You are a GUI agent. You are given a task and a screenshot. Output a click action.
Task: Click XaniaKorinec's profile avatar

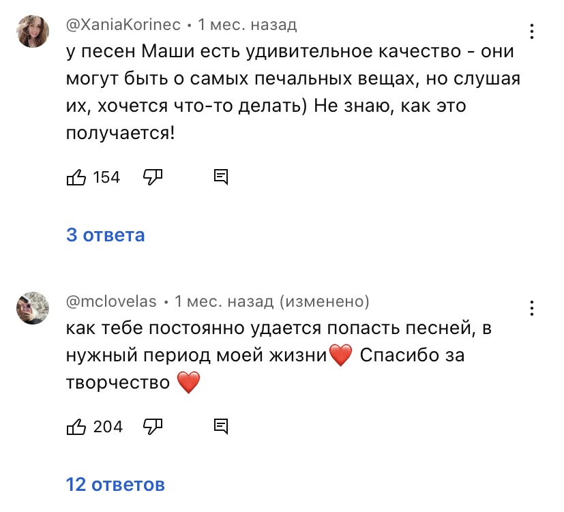pos(33,31)
